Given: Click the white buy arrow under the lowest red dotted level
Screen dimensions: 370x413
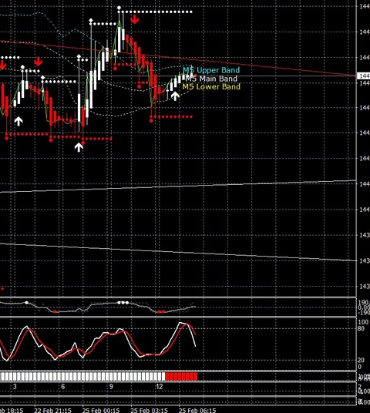Looking at the screenshot, I should [x=79, y=147].
